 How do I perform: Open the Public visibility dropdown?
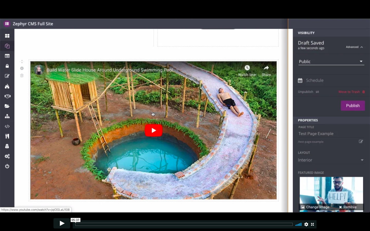click(331, 62)
